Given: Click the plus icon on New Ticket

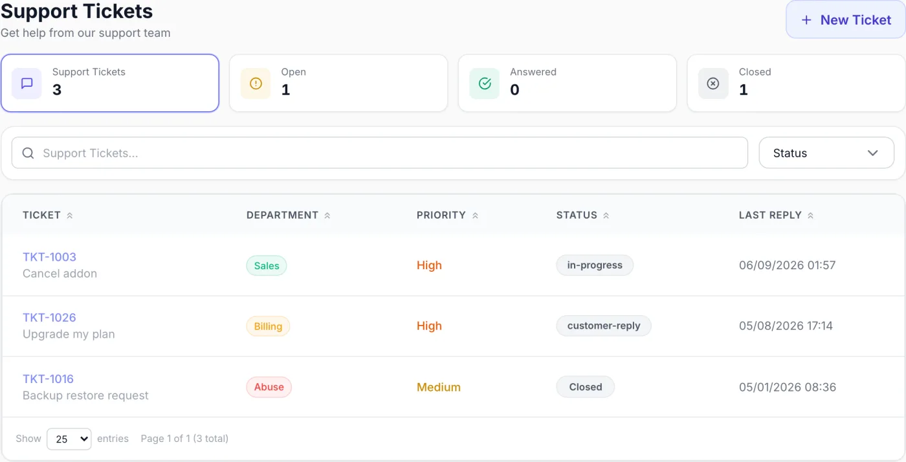Looking at the screenshot, I should [806, 20].
